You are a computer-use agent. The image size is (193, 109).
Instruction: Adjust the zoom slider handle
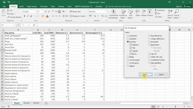tap(176, 107)
